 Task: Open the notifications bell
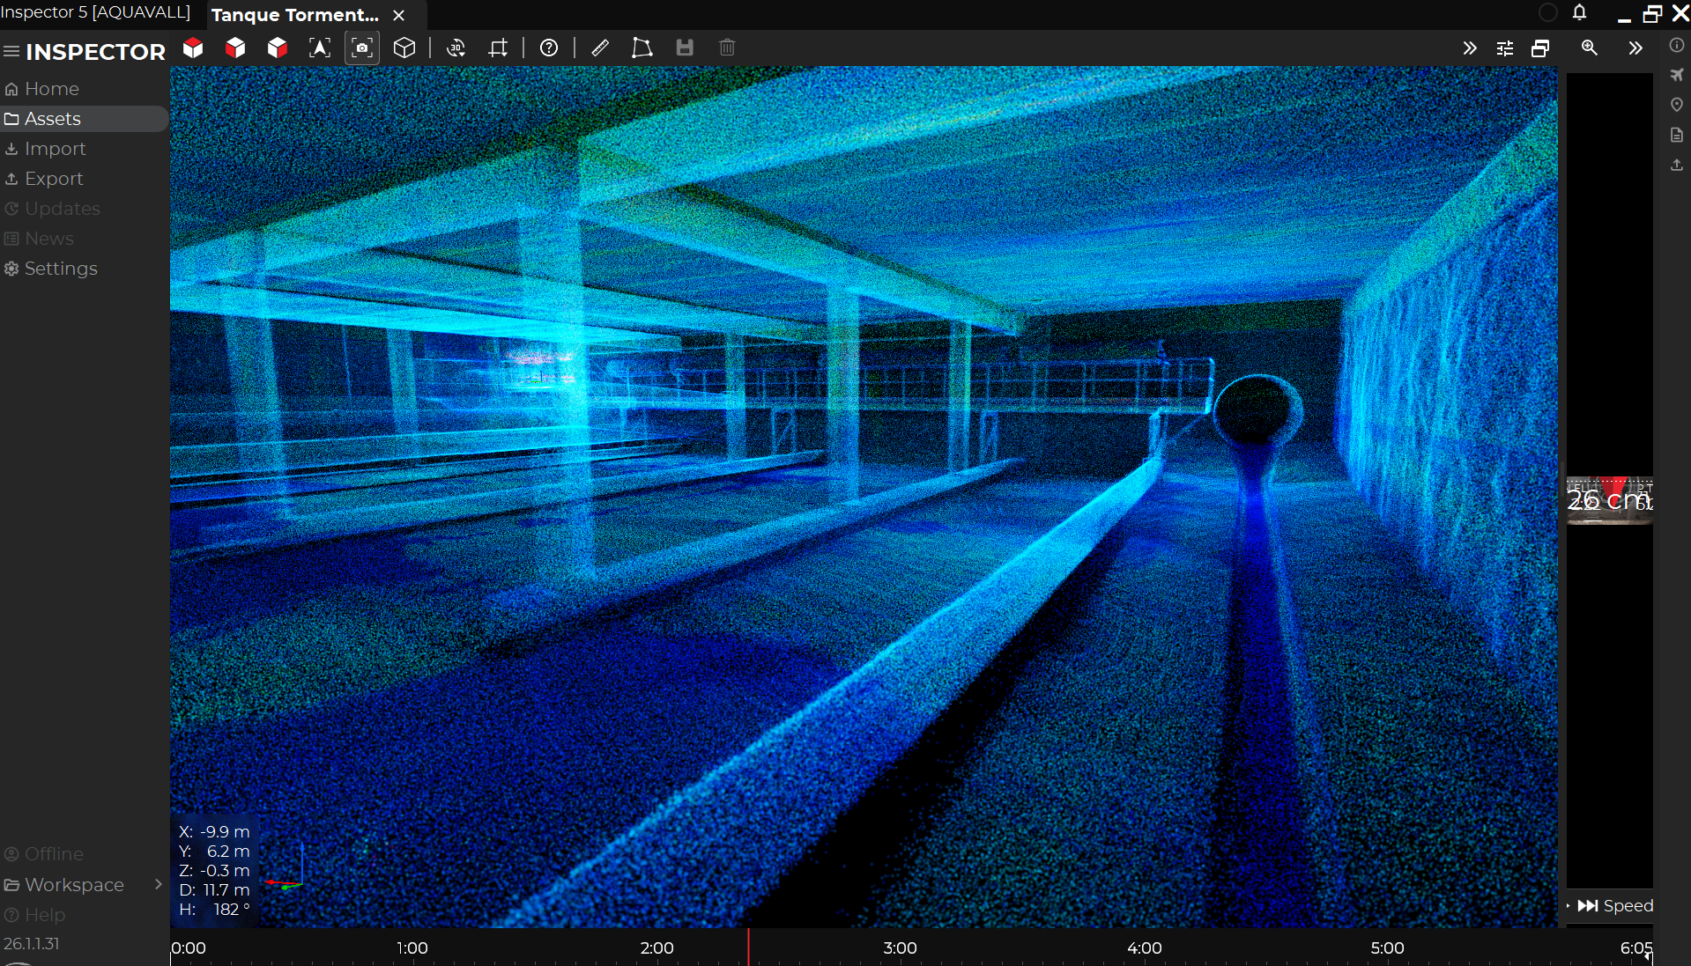click(1579, 12)
